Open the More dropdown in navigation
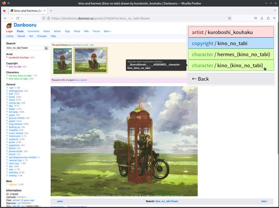The image size is (279, 208). [107, 31]
